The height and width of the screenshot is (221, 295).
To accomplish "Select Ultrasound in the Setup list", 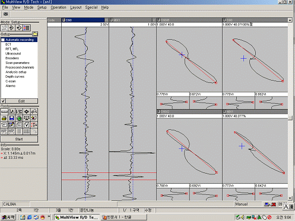I will [13, 53].
